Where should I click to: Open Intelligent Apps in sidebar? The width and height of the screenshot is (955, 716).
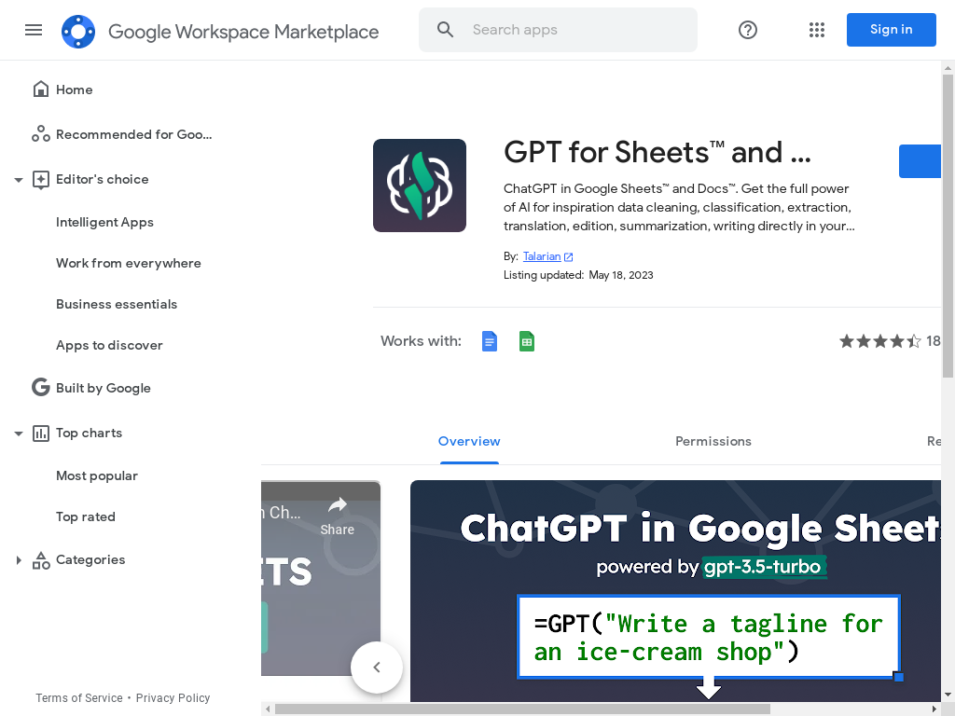[x=104, y=222]
